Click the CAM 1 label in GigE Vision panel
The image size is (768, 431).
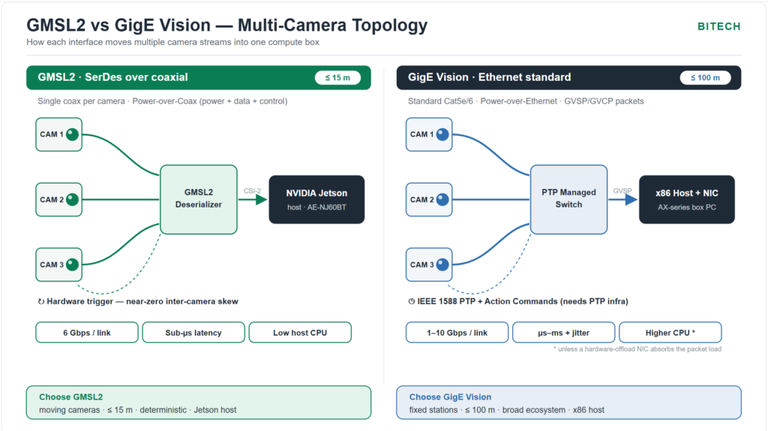(421, 134)
